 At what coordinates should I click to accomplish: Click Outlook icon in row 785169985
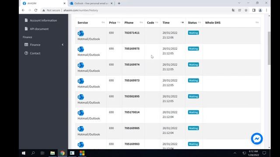(x=80, y=129)
